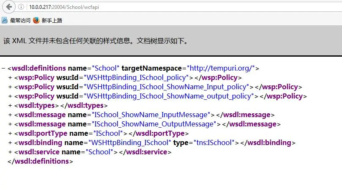Click the closing </wsdl:definitions> tag
Viewport: 342px width, 189px height.
pos(40,161)
